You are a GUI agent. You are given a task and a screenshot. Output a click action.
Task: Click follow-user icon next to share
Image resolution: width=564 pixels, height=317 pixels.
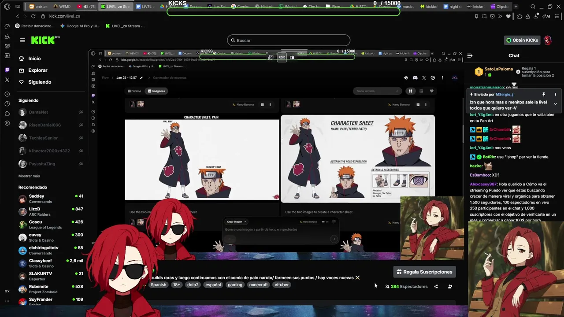450,287
